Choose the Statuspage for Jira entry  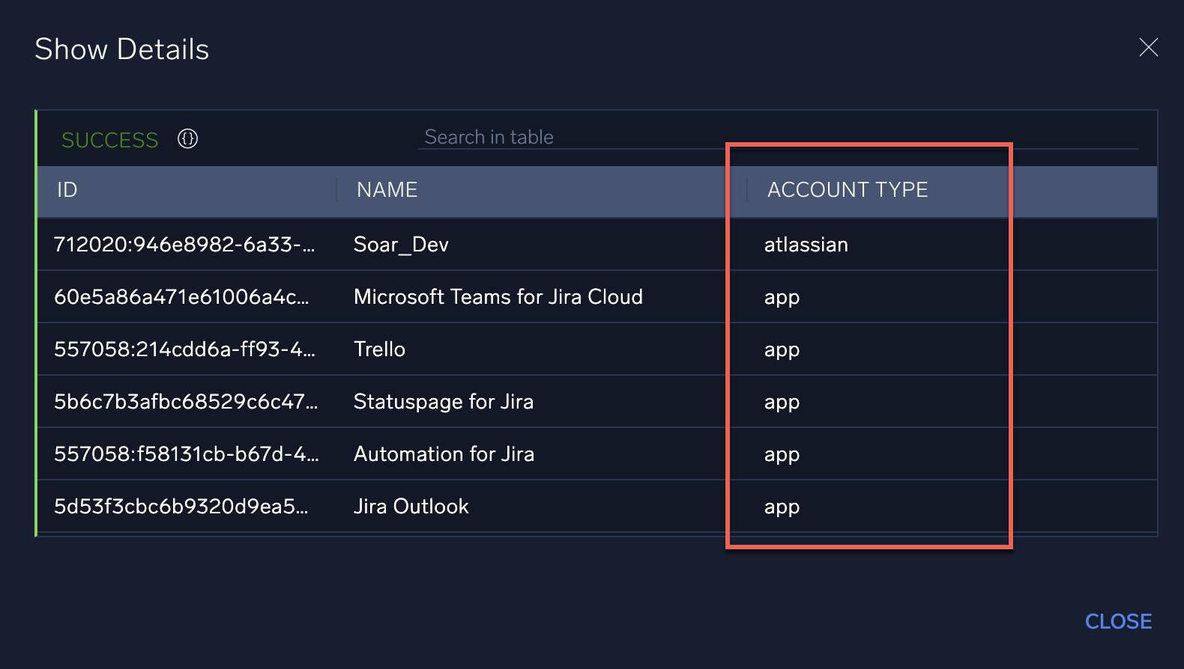tap(443, 402)
